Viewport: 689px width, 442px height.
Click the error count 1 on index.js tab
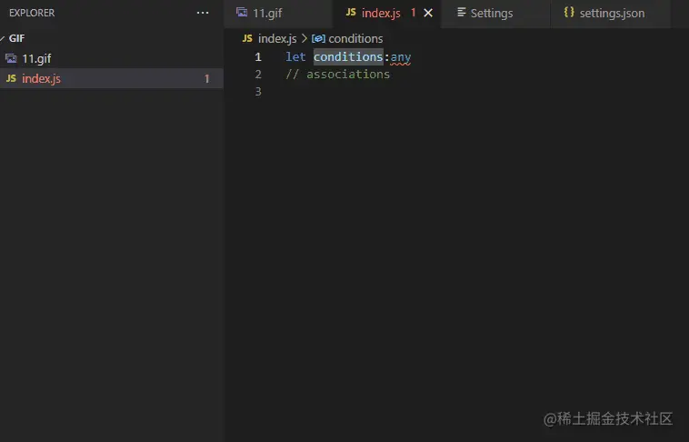click(x=413, y=13)
